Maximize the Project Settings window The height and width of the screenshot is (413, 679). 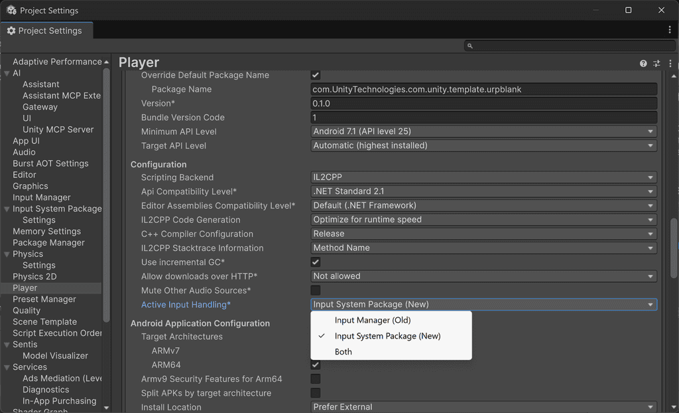(x=628, y=10)
